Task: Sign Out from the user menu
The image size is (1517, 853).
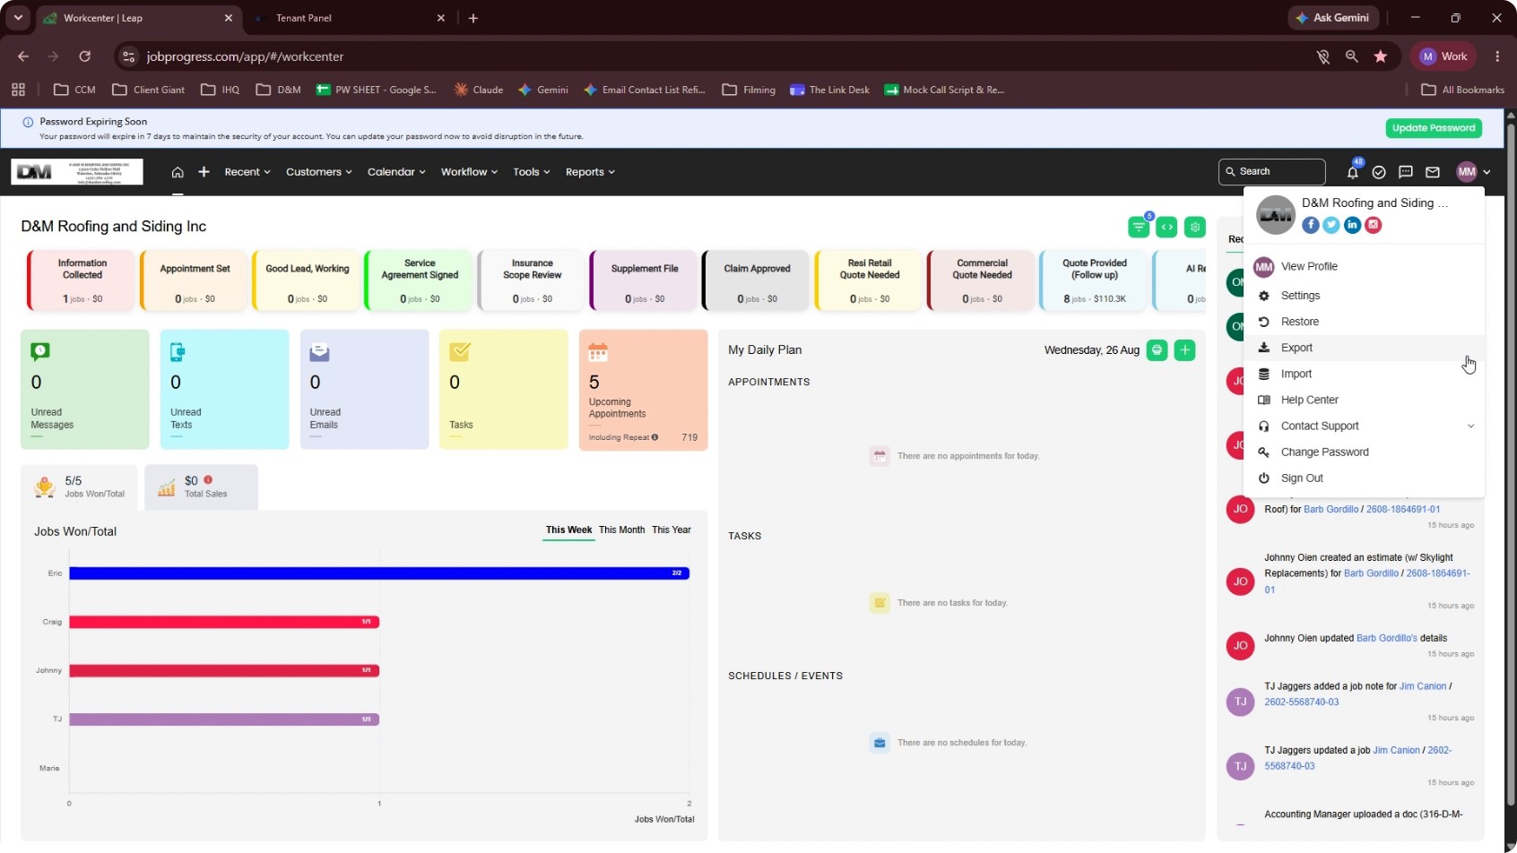Action: pos(1365,478)
